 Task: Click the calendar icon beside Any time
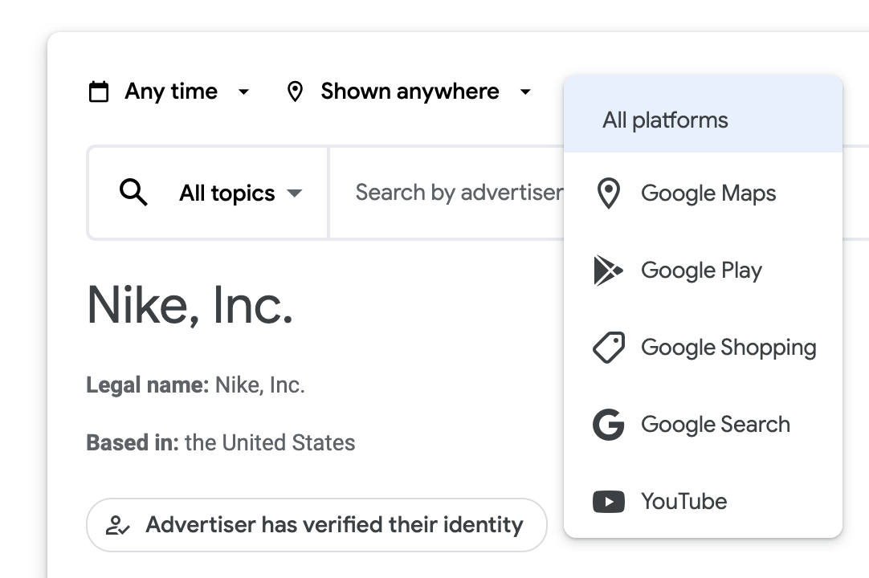(98, 92)
